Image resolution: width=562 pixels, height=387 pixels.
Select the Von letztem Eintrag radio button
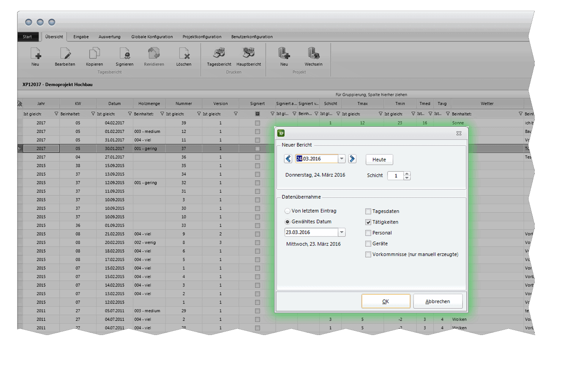[x=287, y=211]
